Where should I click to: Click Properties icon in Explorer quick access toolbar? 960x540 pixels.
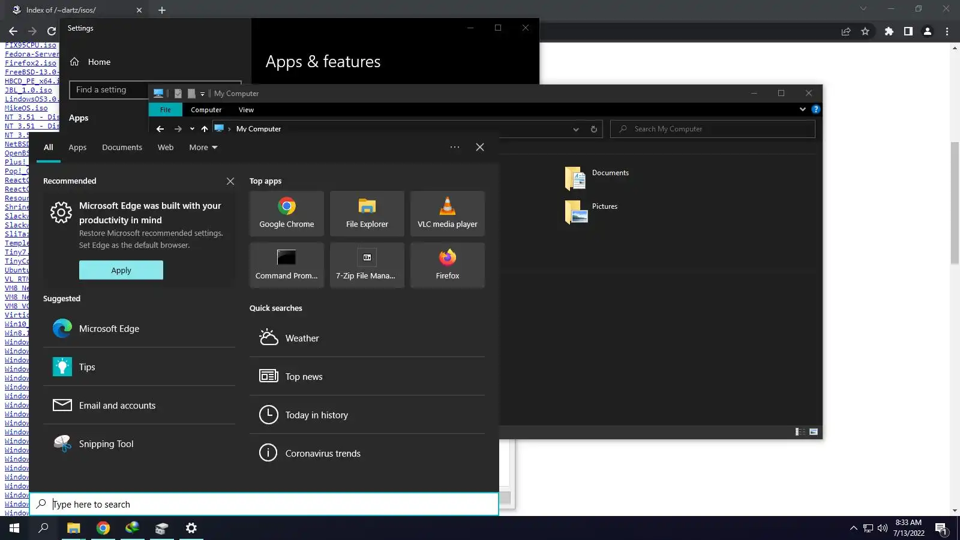pyautogui.click(x=178, y=94)
